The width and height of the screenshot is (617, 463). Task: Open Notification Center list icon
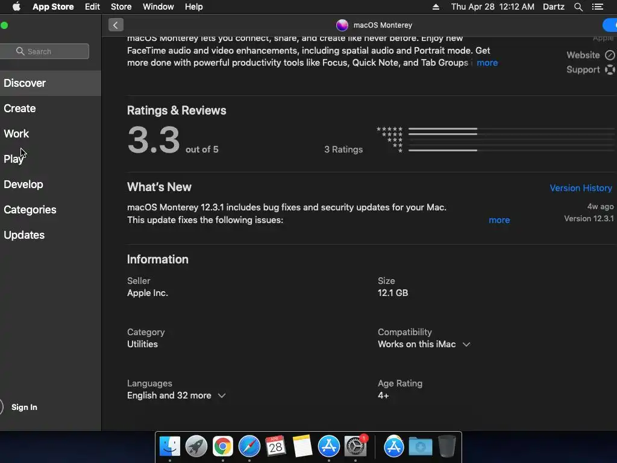597,7
